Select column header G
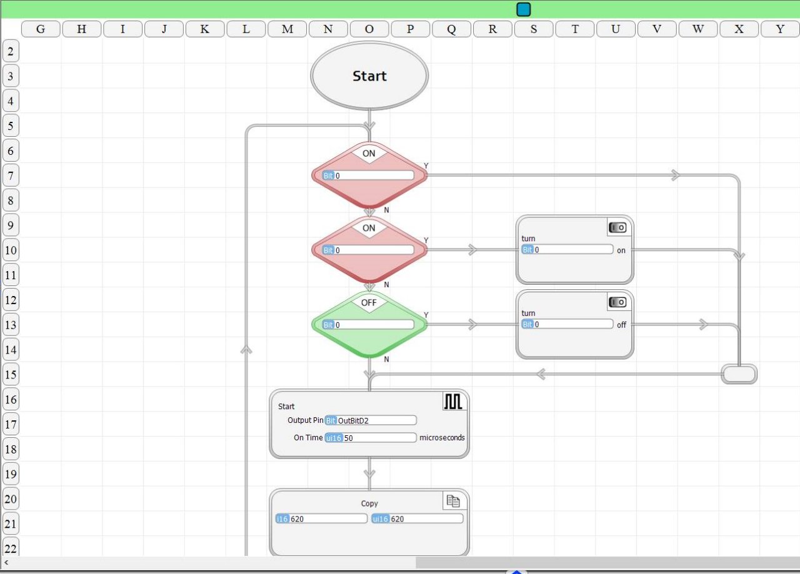800x574 pixels. coord(41,29)
